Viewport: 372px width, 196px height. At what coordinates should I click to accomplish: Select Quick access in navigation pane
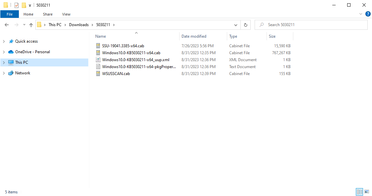pos(26,41)
